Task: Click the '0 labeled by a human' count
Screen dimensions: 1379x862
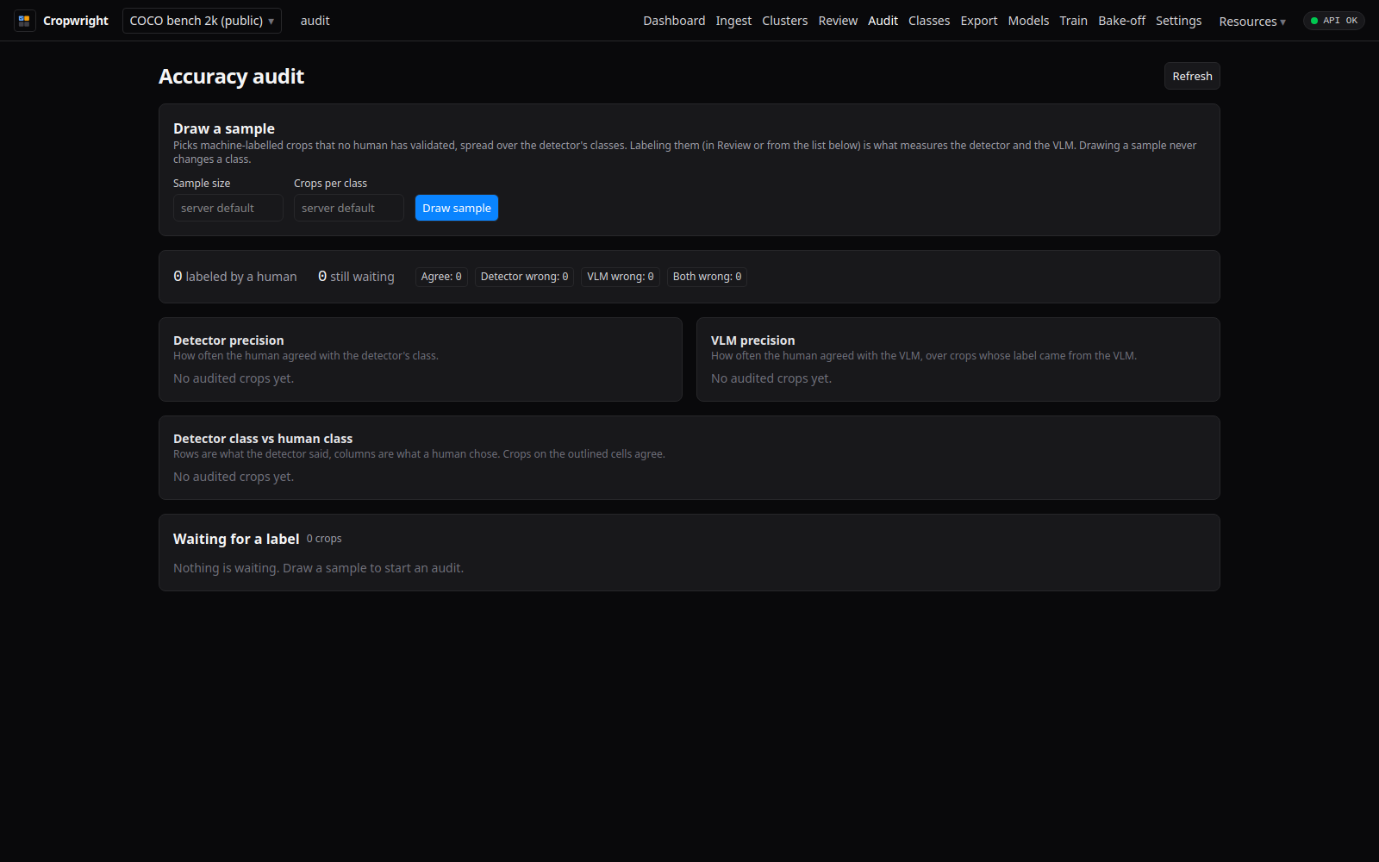Action: click(234, 277)
